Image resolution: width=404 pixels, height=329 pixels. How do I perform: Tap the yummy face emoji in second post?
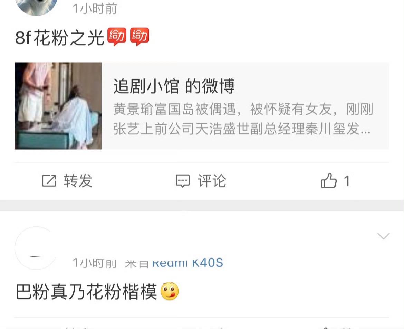(170, 291)
